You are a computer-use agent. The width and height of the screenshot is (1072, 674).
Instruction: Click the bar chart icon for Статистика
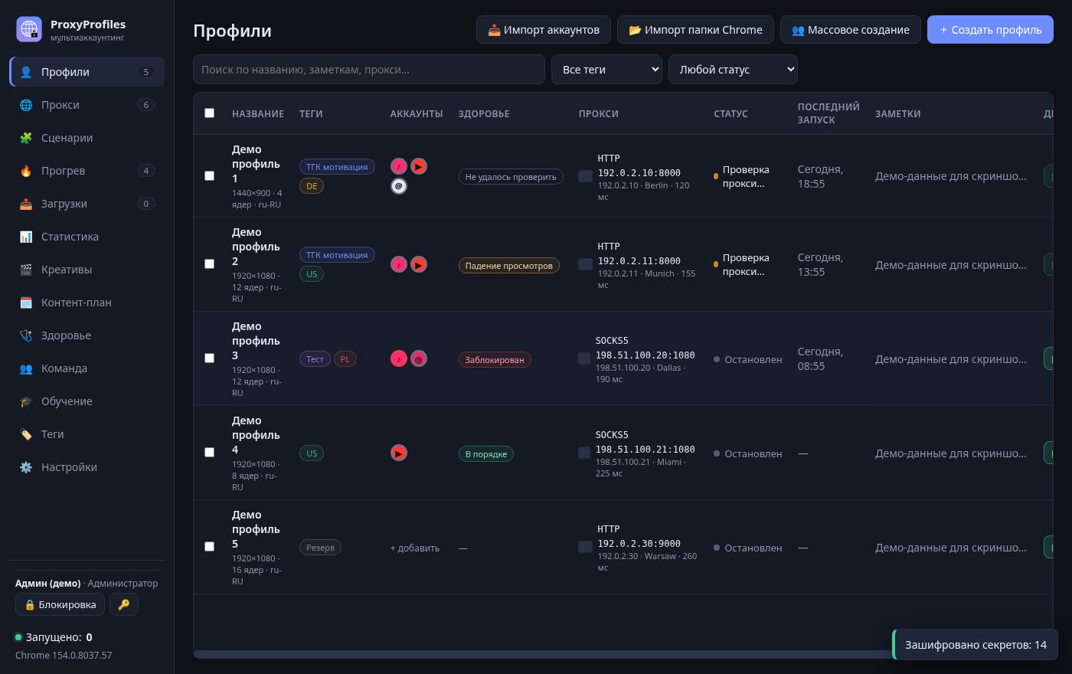[x=26, y=237]
